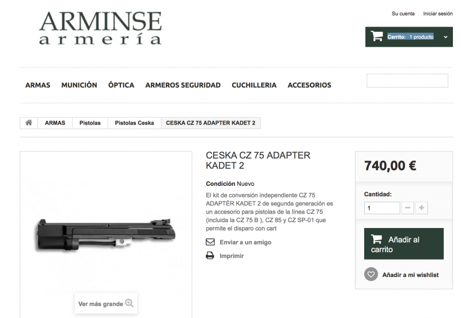Open the ACCESORIOS menu
The width and height of the screenshot is (461, 318).
309,85
